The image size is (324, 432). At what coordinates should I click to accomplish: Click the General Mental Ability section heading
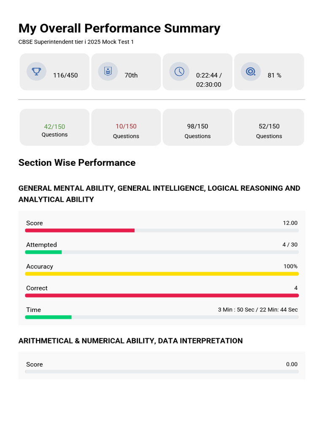(159, 194)
